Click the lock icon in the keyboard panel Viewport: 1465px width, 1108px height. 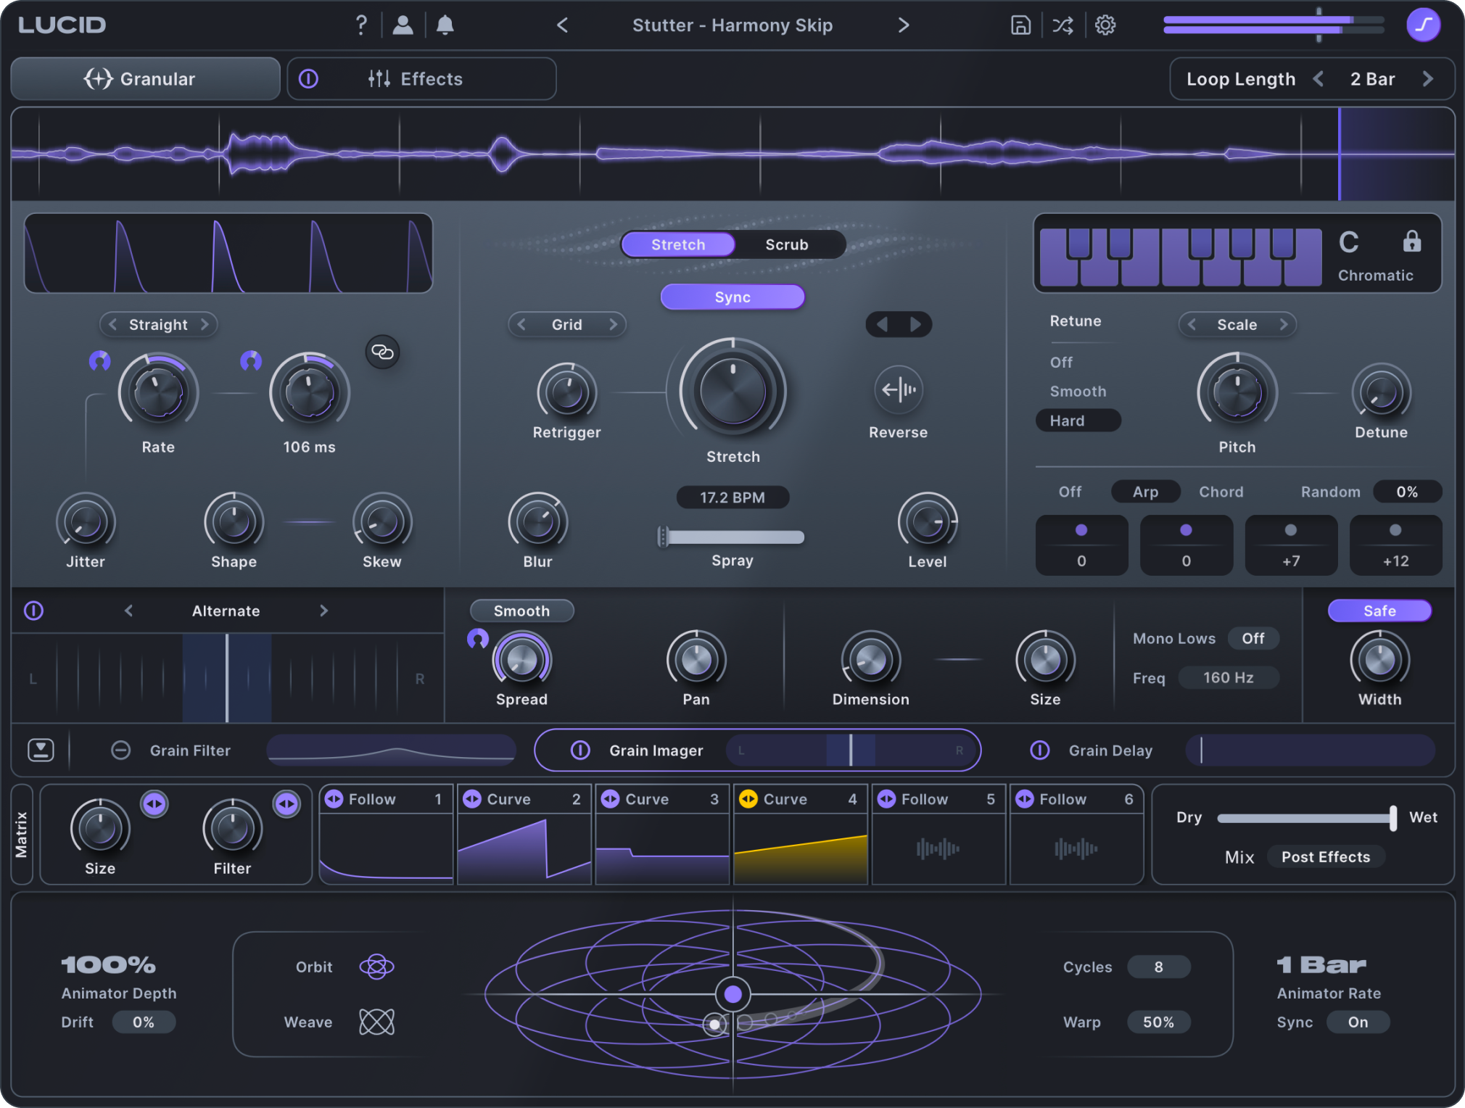(1411, 241)
